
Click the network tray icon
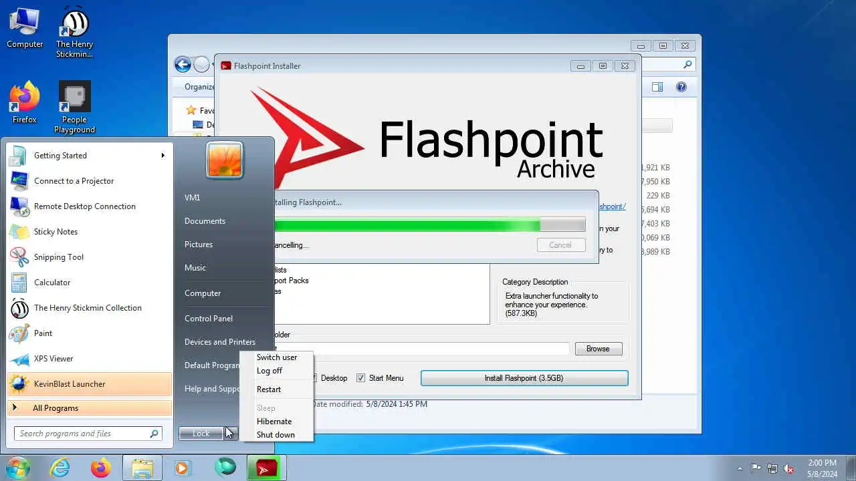click(x=772, y=468)
